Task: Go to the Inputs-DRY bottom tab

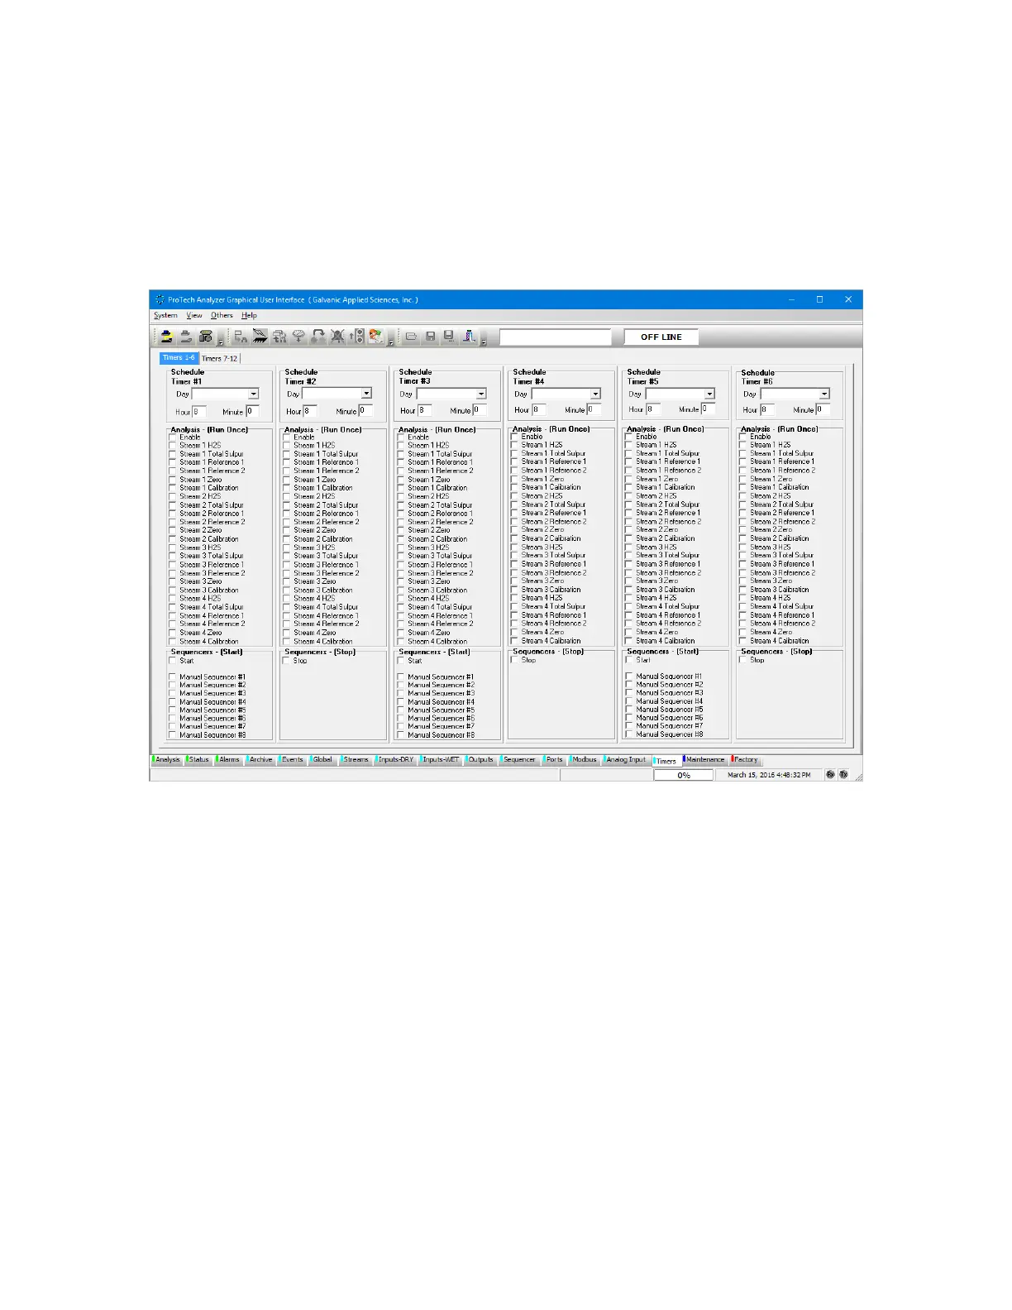Action: pos(395,759)
